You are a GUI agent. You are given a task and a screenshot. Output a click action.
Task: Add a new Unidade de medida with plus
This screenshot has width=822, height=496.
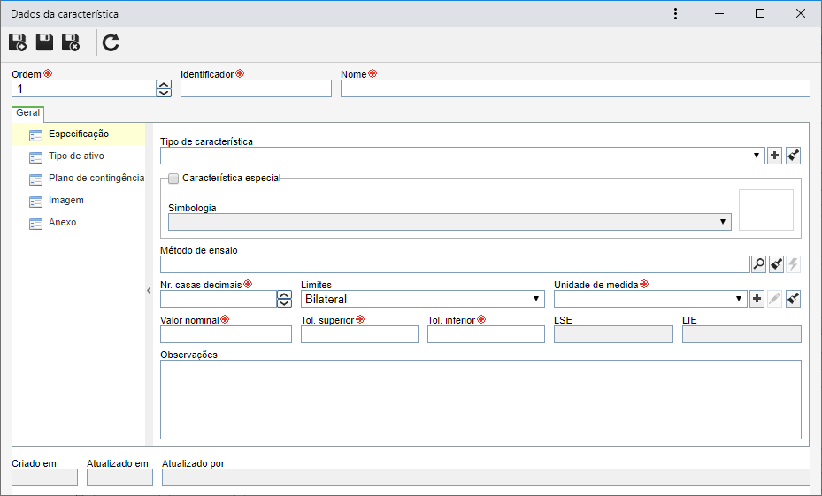757,299
